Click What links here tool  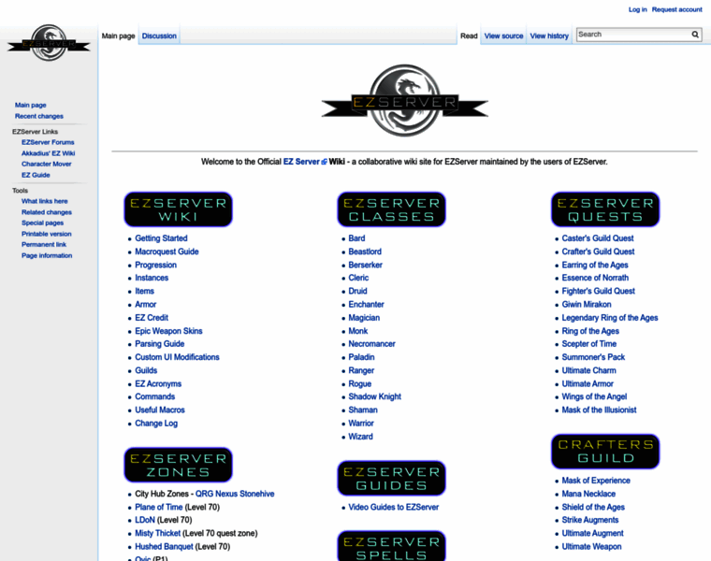[45, 201]
